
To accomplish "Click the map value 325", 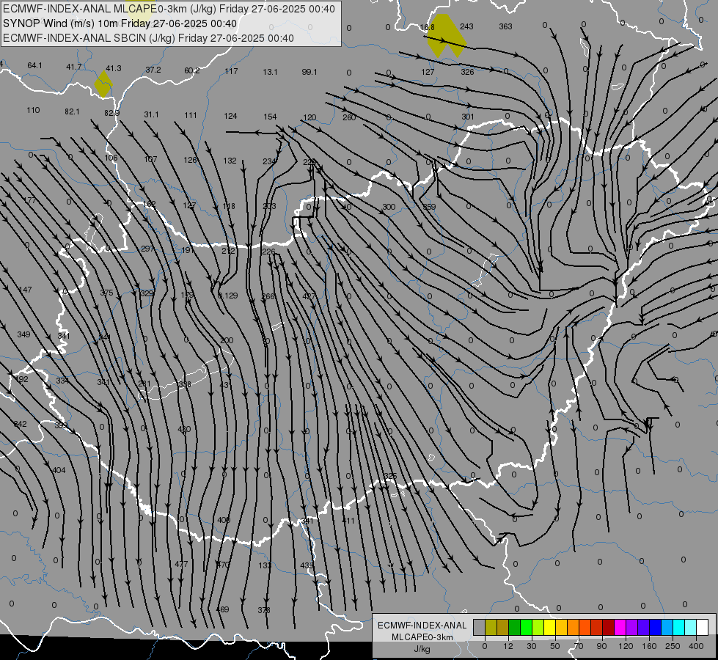I will [x=390, y=476].
